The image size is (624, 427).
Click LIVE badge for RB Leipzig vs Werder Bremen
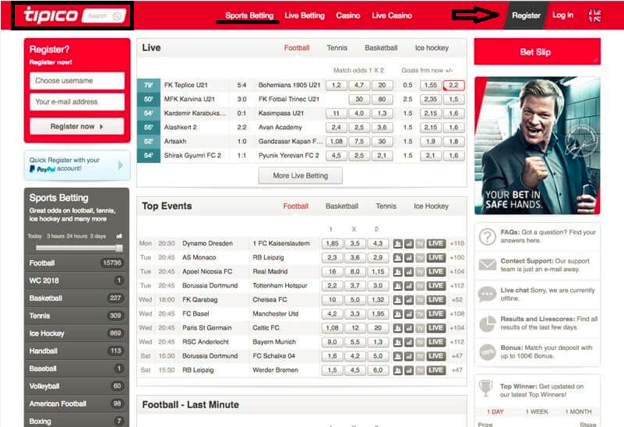pos(435,370)
